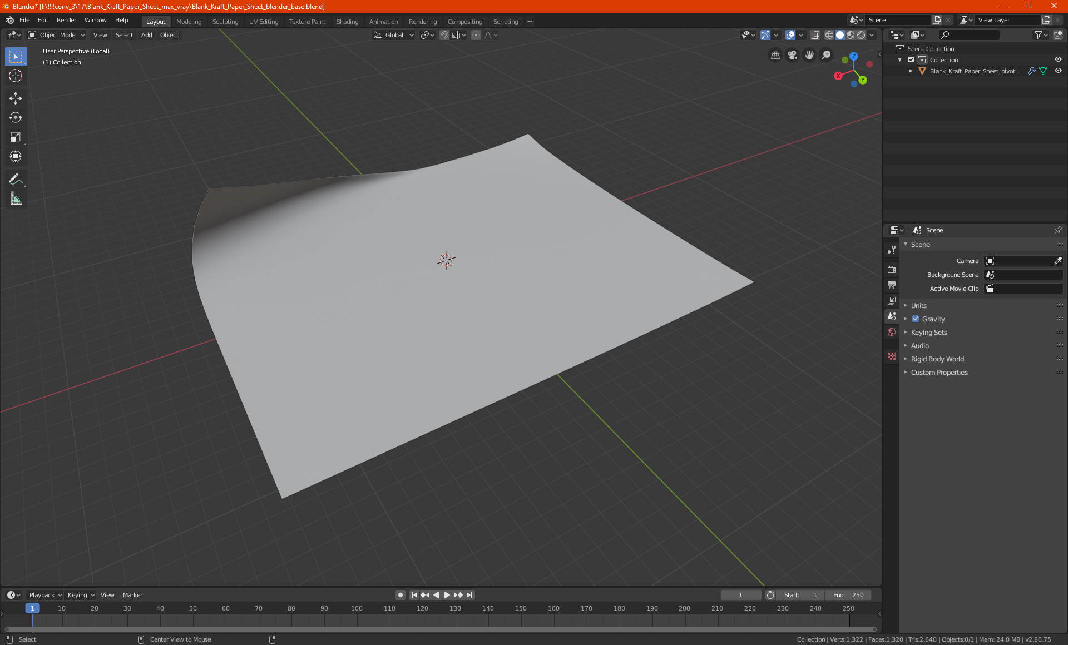This screenshot has height=645, width=1068.
Task: Toggle proportional editing
Action: point(476,35)
